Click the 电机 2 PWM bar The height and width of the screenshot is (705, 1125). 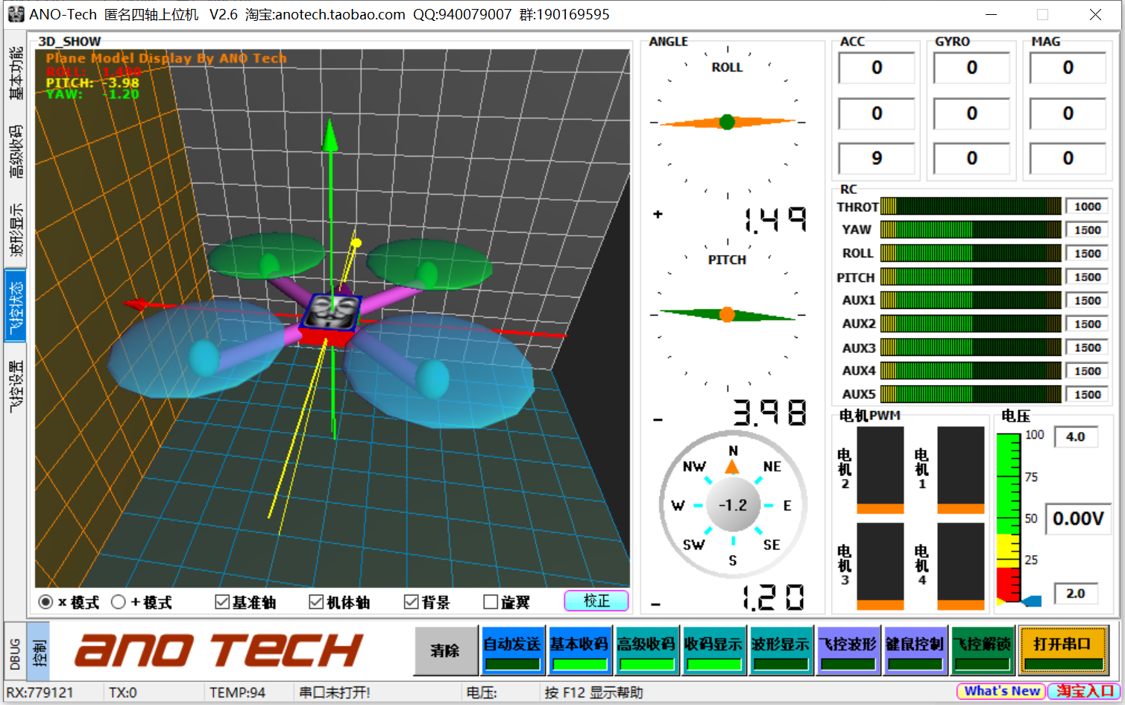click(x=880, y=470)
